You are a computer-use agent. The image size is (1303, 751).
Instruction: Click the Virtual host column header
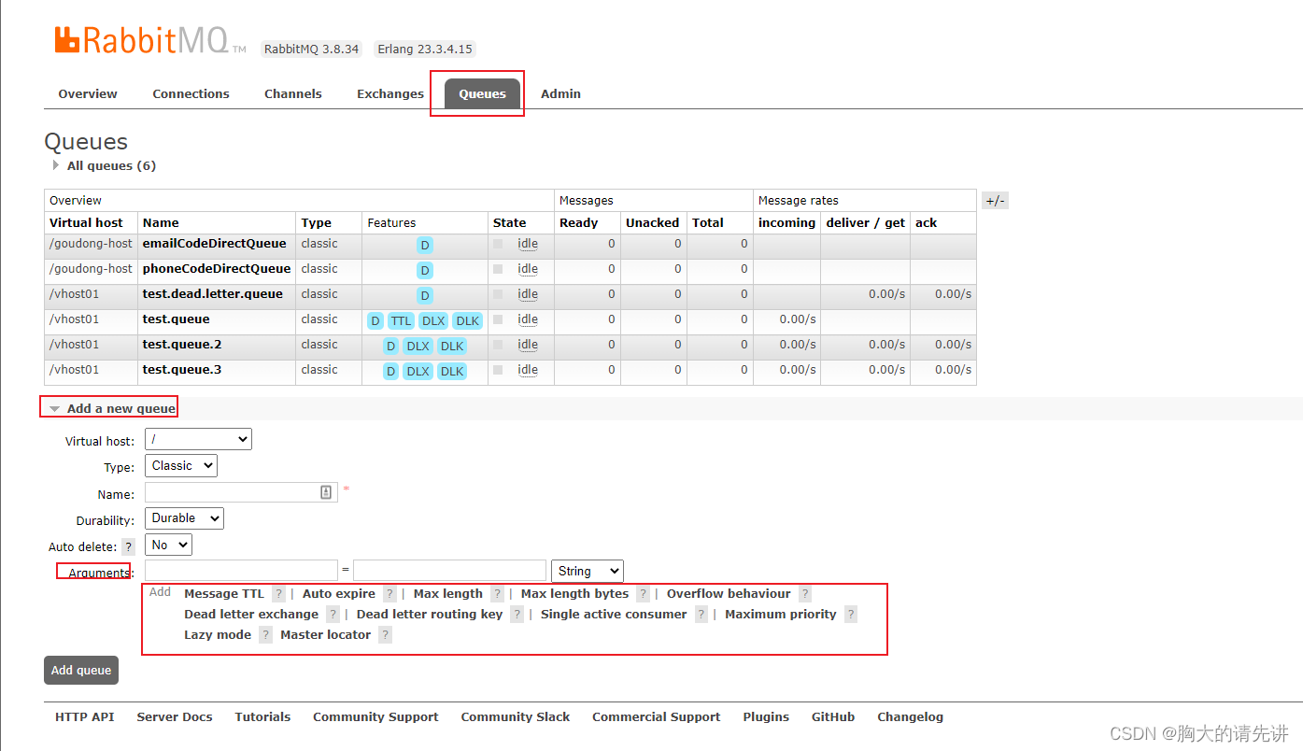pyautogui.click(x=86, y=223)
